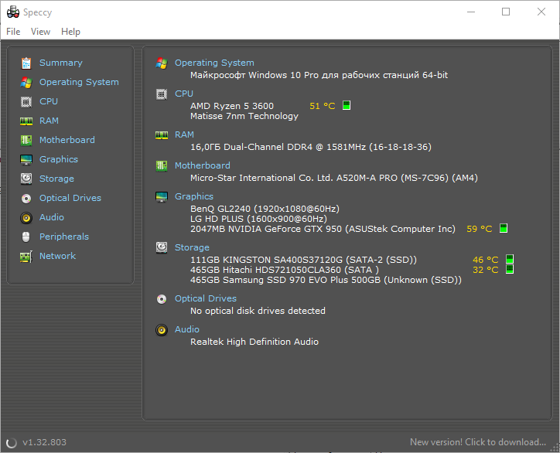Open the View menu
Image resolution: width=560 pixels, height=453 pixels.
[x=40, y=32]
